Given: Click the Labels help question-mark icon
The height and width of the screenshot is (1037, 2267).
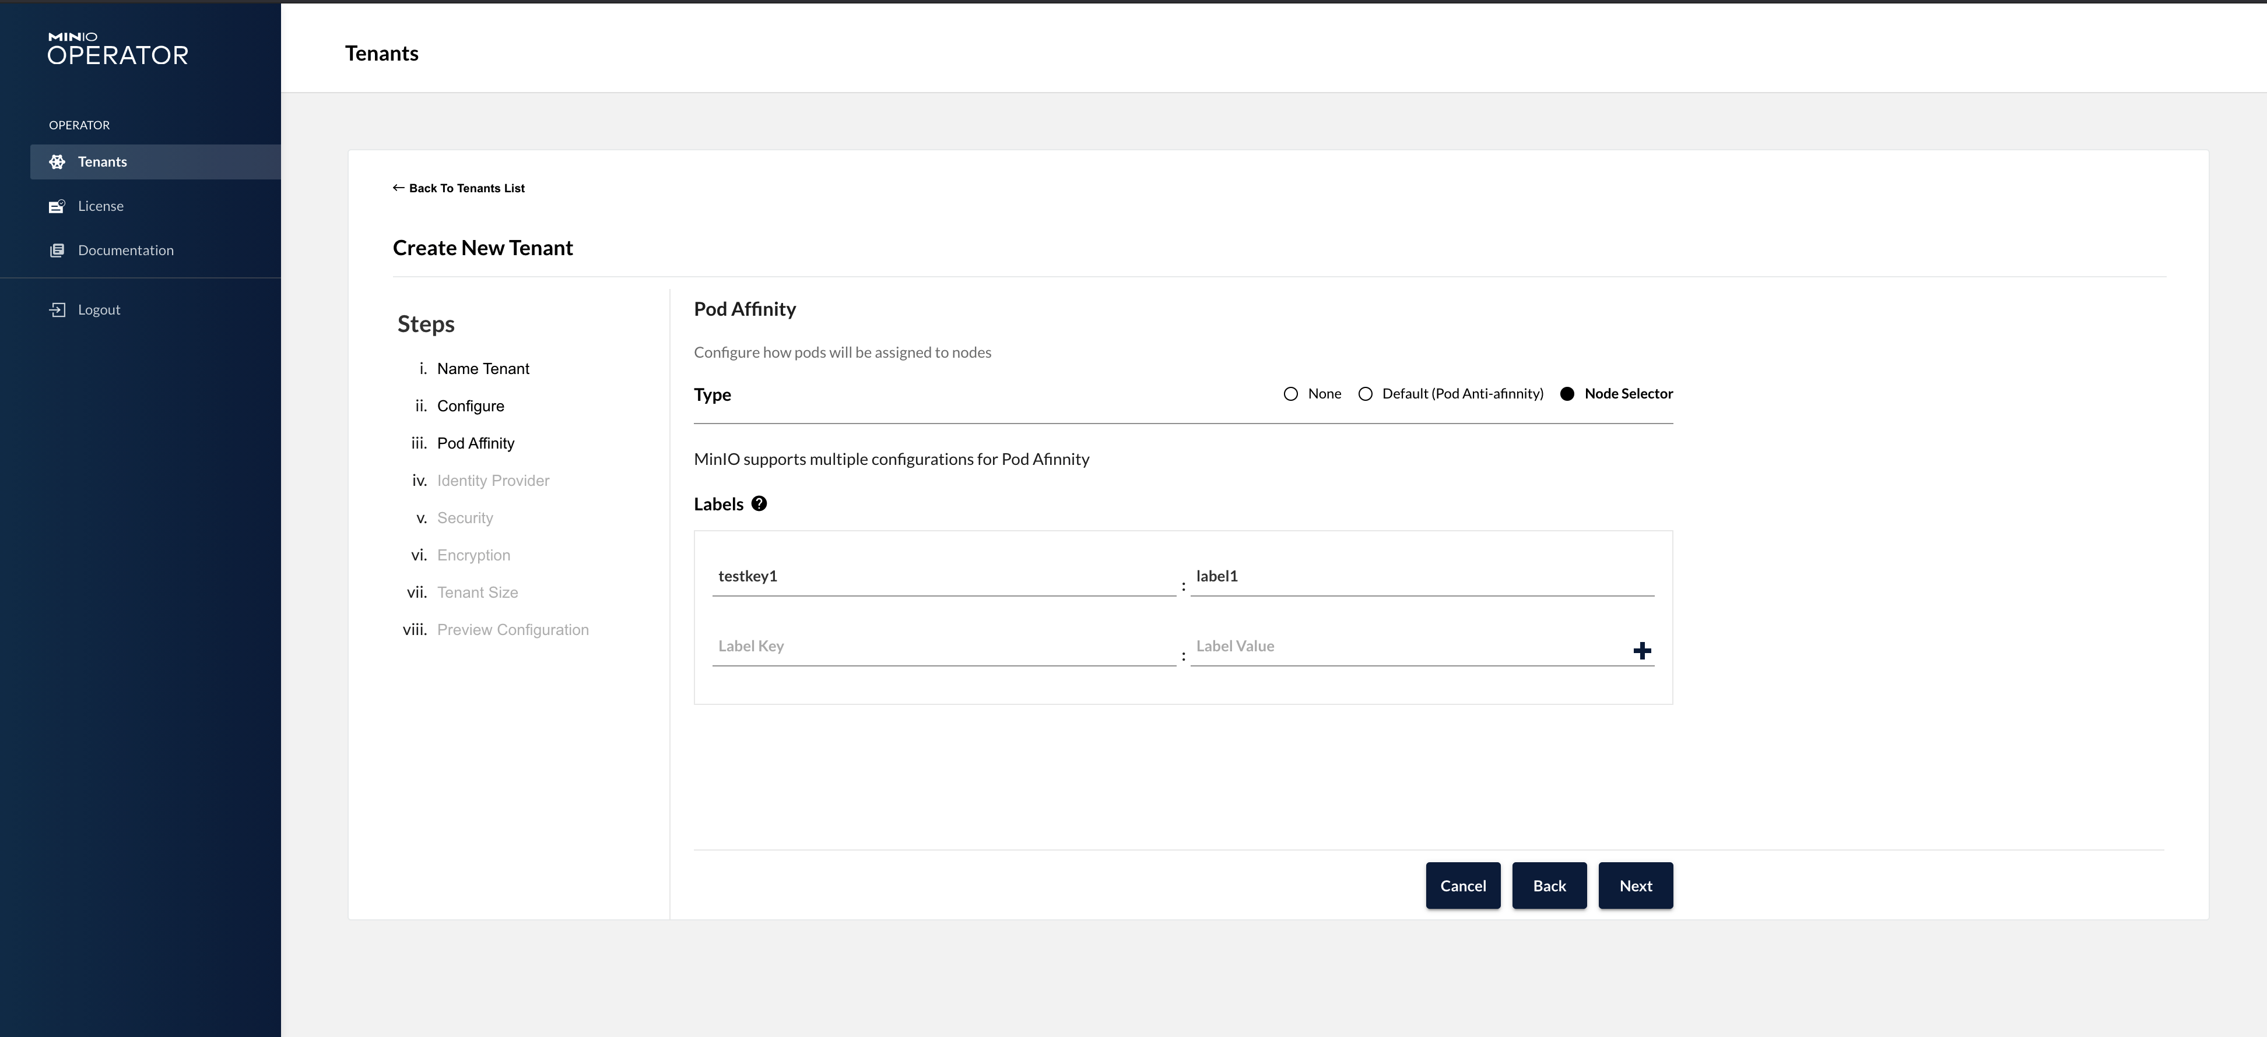Looking at the screenshot, I should pyautogui.click(x=759, y=504).
